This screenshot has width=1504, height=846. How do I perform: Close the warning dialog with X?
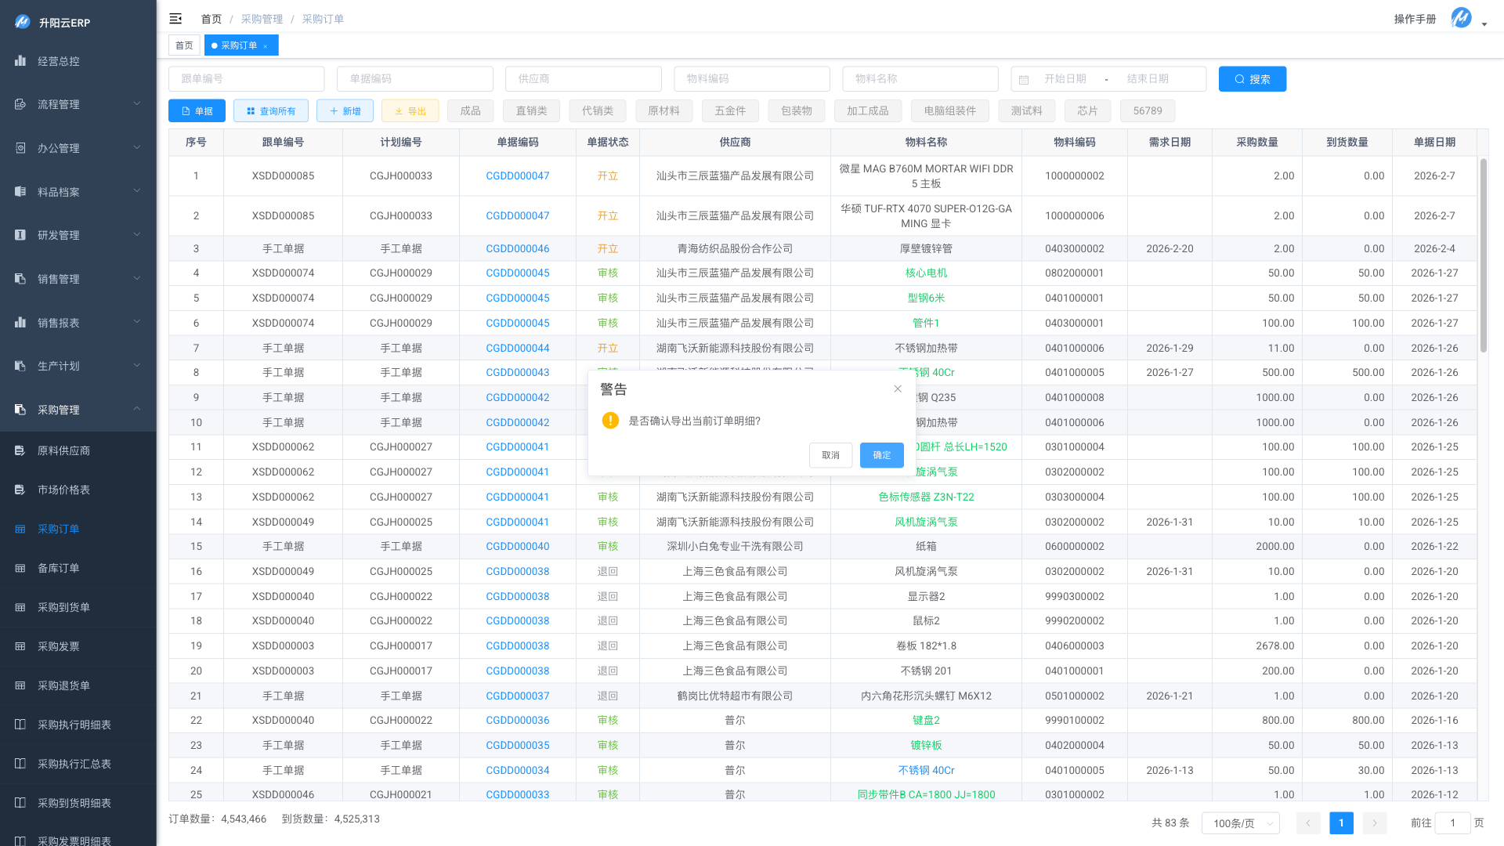tap(898, 389)
